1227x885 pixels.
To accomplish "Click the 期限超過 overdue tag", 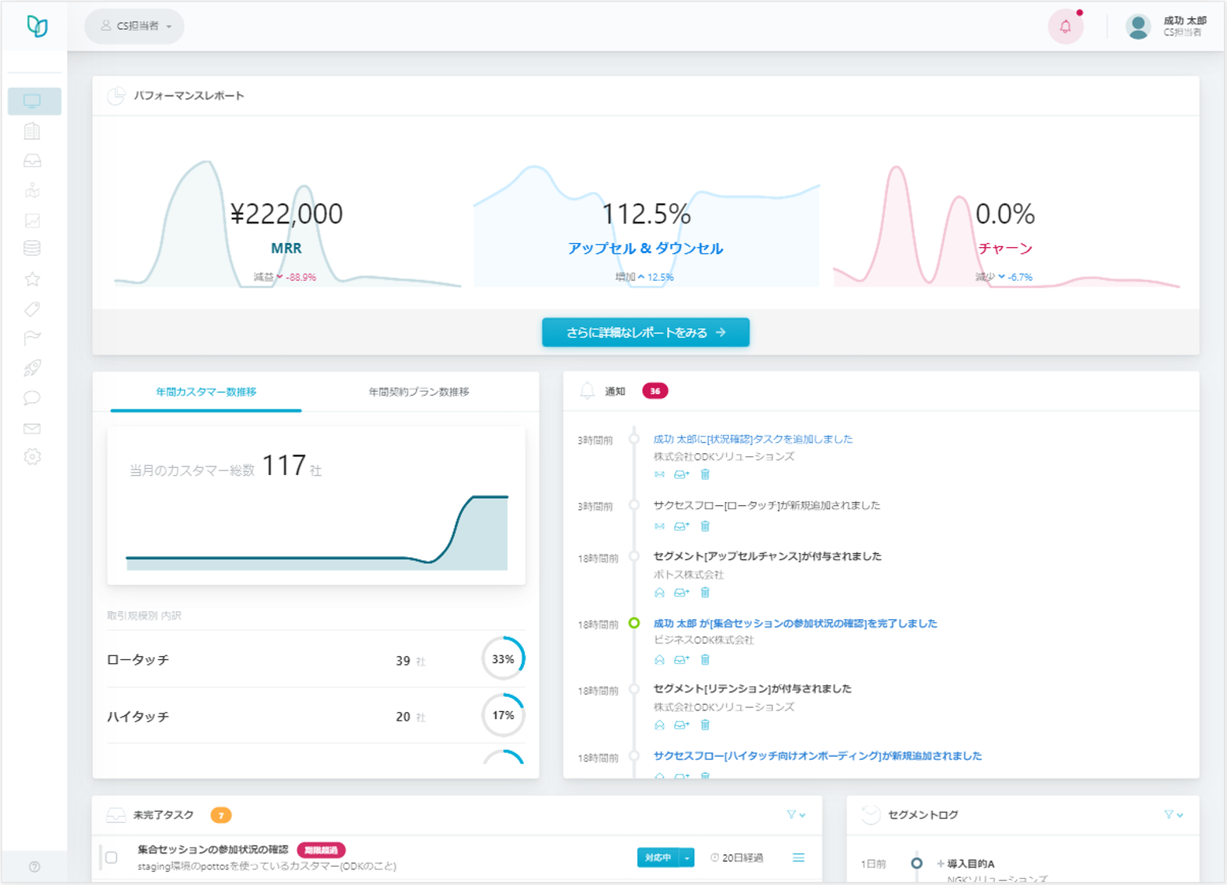I will point(321,850).
